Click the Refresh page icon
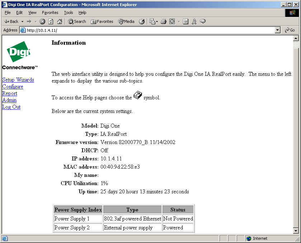This screenshot has width=301, height=243. pyautogui.click(x=51, y=21)
